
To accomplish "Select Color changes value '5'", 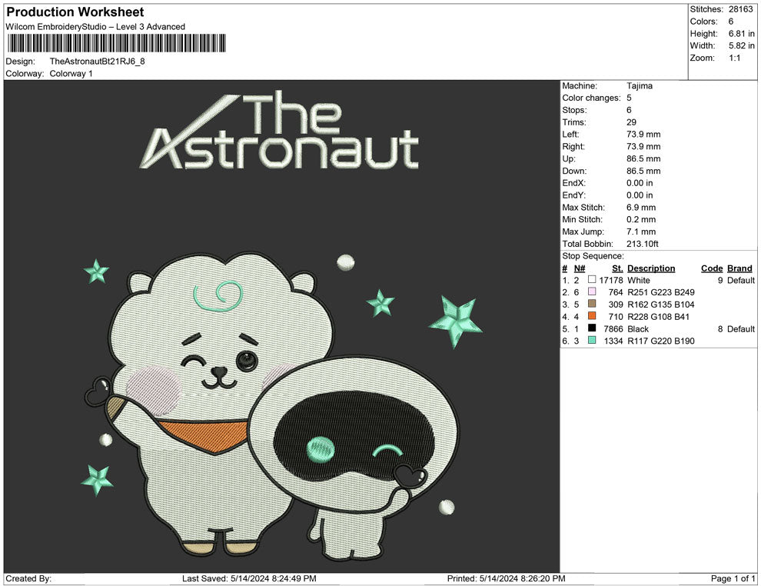I will [x=629, y=98].
